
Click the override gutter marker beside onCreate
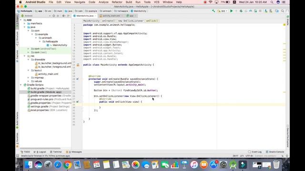77,79
